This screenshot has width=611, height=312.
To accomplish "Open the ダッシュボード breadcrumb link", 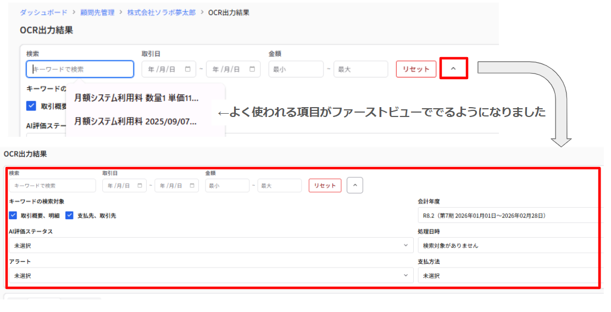I will 43,13.
